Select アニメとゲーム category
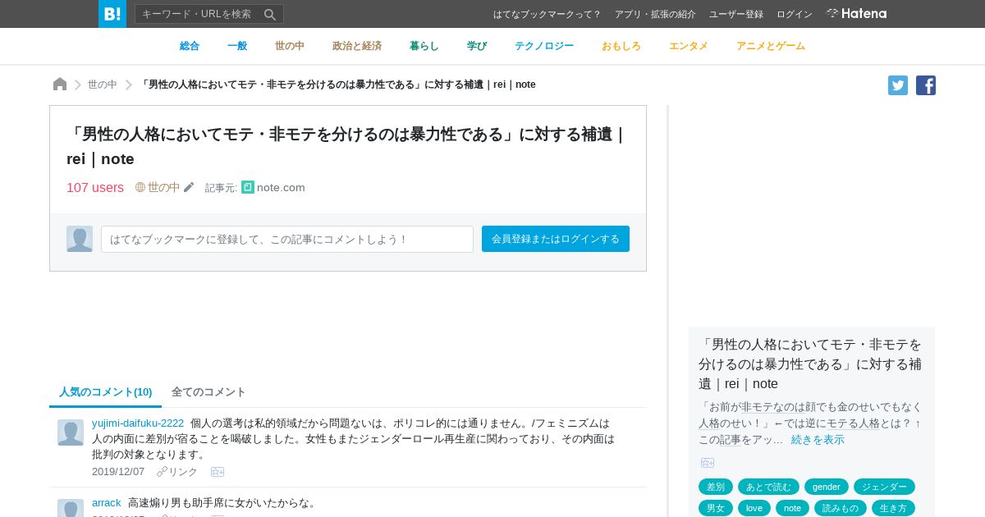Viewport: 985px width, 517px height. 771,46
